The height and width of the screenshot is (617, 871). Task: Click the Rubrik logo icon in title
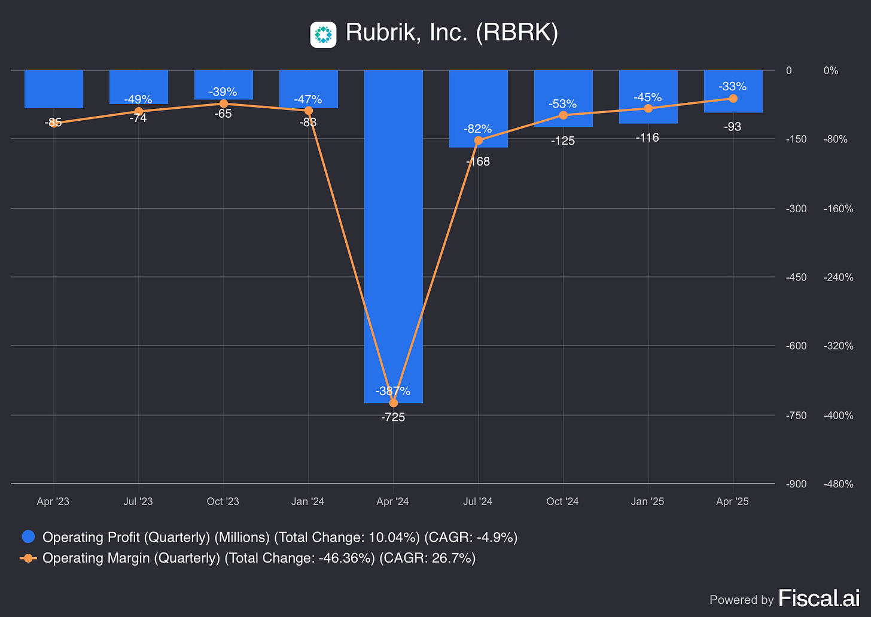click(323, 34)
